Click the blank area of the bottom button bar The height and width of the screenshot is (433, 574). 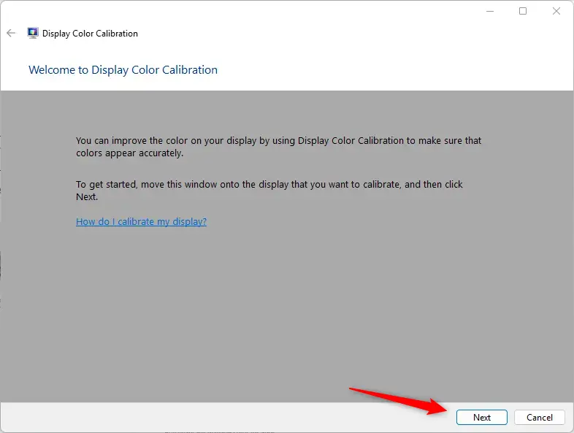point(227,417)
